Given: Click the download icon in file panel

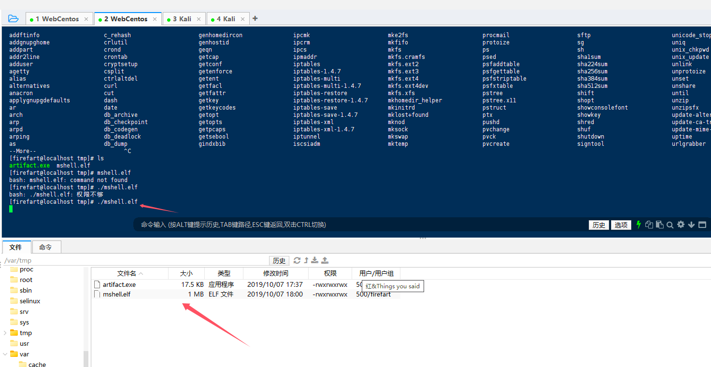Looking at the screenshot, I should pyautogui.click(x=315, y=260).
